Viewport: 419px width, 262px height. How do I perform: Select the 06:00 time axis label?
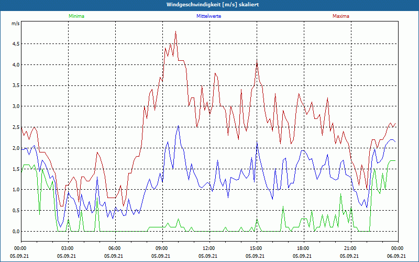point(115,248)
